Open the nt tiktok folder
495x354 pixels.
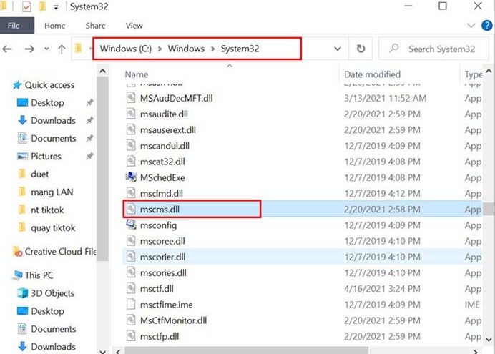click(47, 210)
